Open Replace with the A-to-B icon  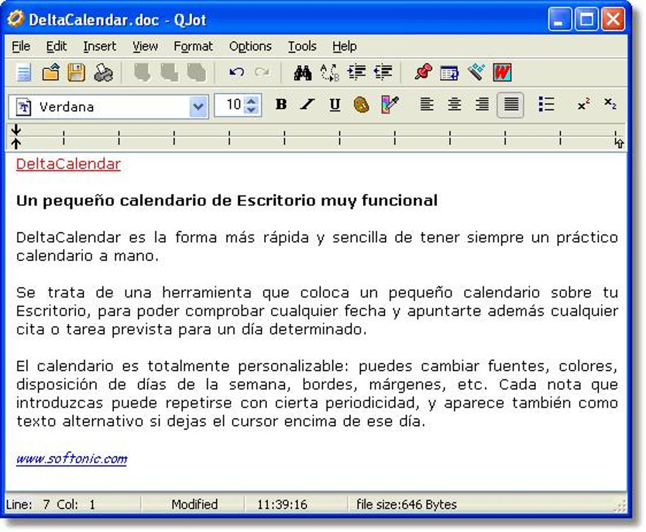[329, 73]
